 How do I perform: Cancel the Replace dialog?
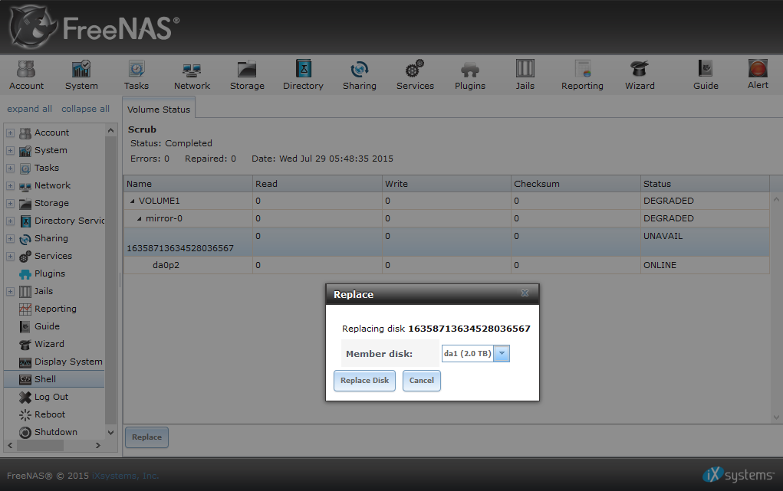[x=422, y=380]
